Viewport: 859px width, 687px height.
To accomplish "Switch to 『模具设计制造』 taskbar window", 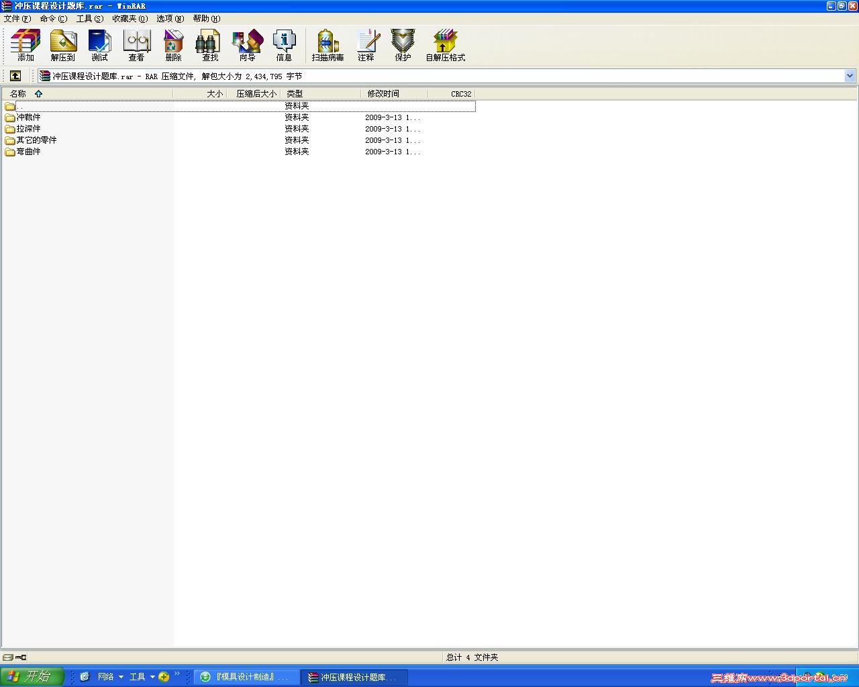I will click(x=246, y=677).
